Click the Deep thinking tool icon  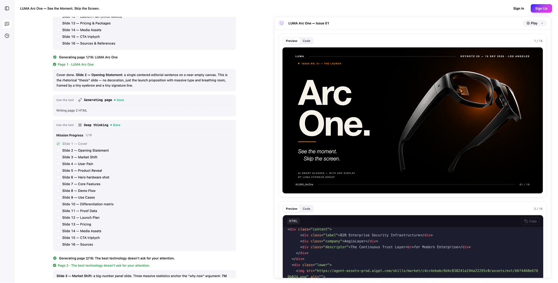(x=80, y=125)
